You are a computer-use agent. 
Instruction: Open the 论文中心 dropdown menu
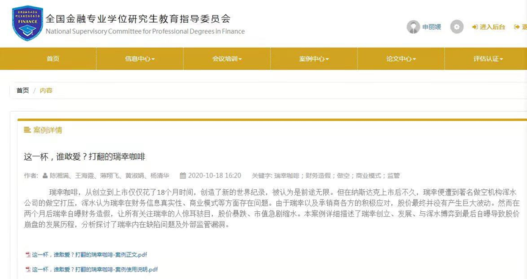401,59
